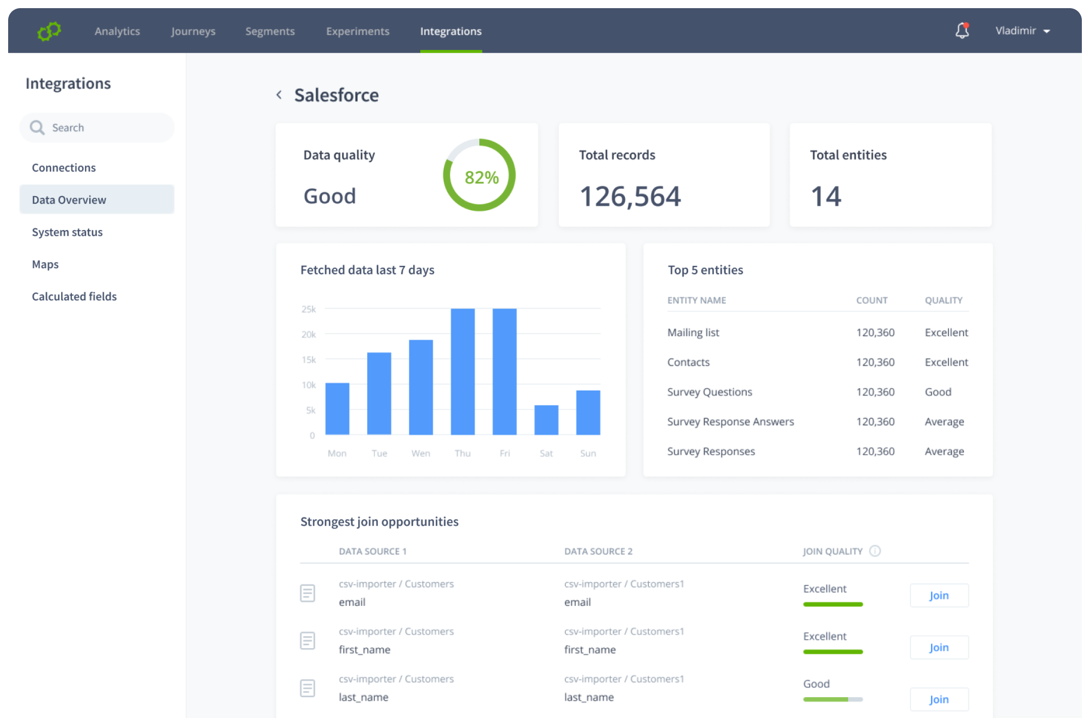1090x718 pixels.
Task: Click the 126,564 total records value
Action: 630,197
